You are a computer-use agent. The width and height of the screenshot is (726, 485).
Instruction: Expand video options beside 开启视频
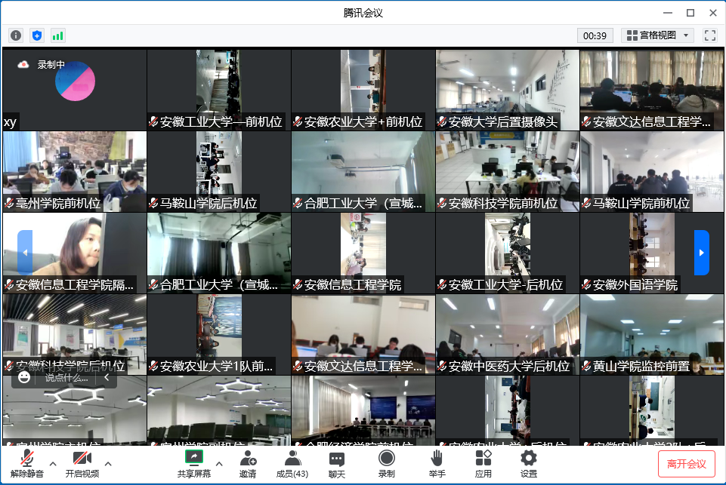[108, 463]
